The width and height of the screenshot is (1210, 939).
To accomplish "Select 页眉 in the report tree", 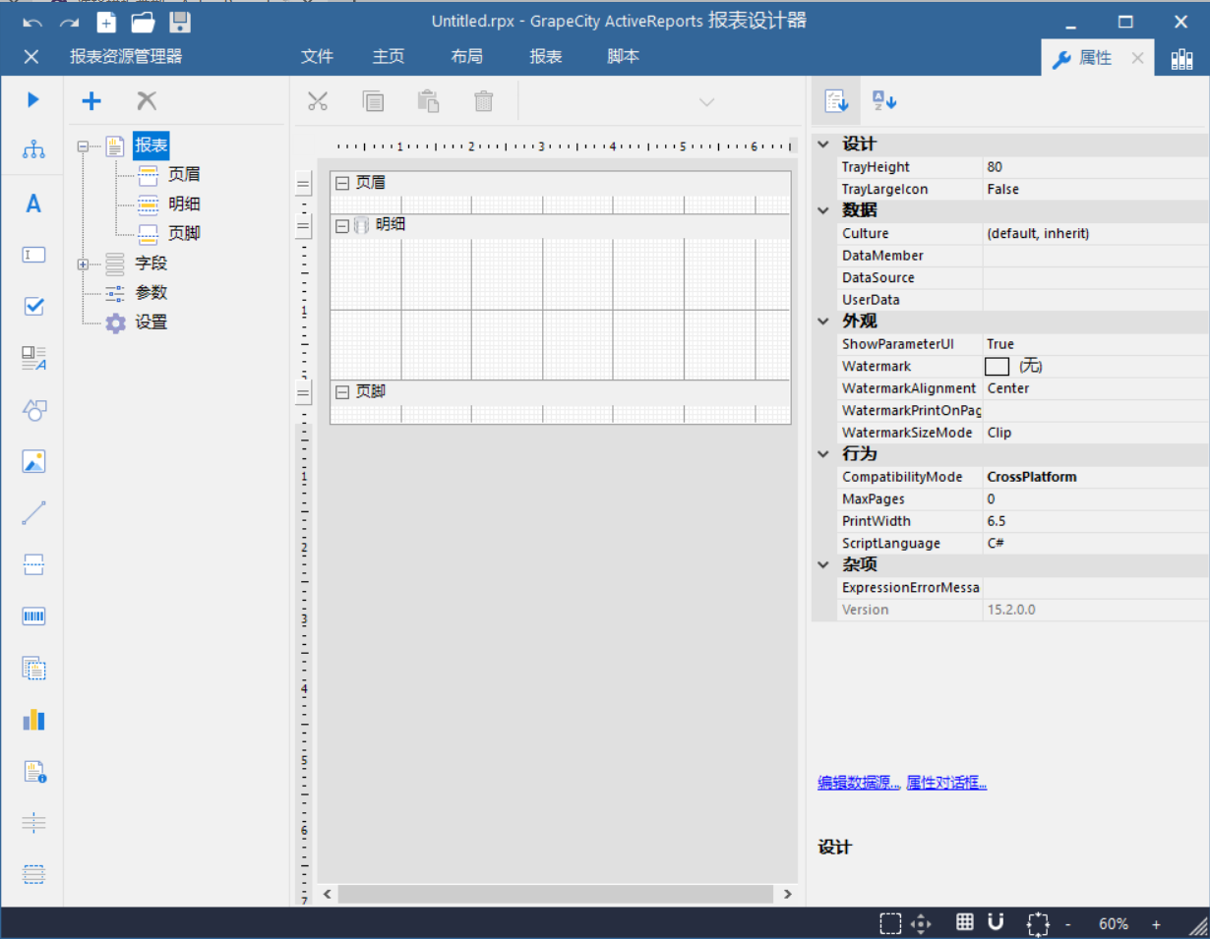I will [184, 175].
